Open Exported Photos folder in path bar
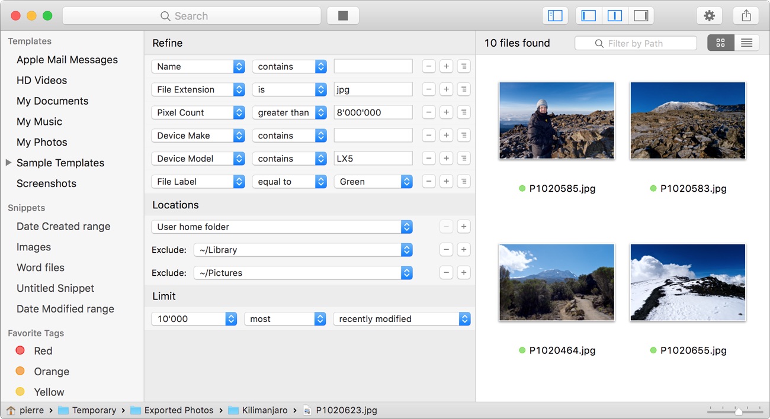 (x=172, y=410)
